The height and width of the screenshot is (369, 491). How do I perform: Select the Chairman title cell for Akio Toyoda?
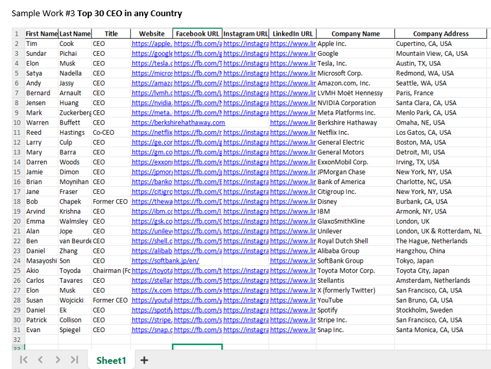pos(111,270)
